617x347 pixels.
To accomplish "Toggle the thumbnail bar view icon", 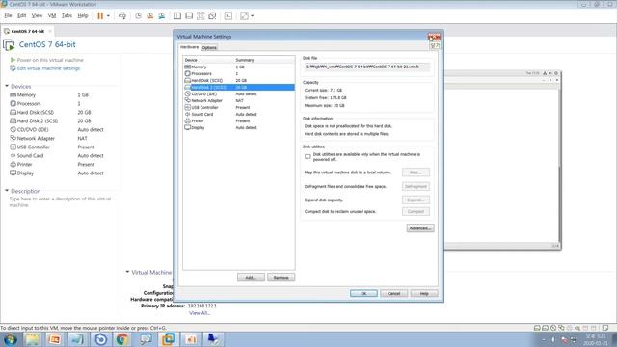I will click(189, 15).
